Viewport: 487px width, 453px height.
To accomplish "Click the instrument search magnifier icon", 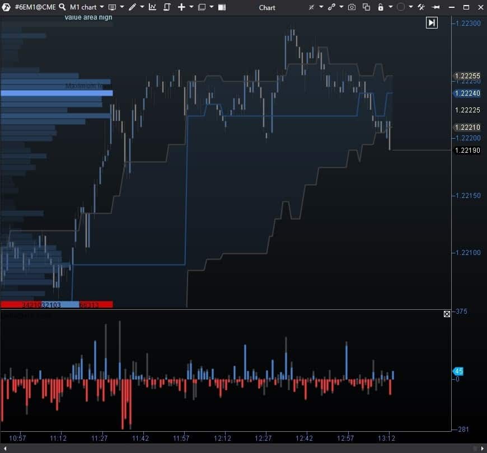I will point(62,7).
